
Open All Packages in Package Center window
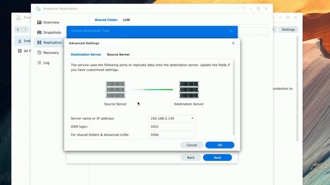point(24,51)
